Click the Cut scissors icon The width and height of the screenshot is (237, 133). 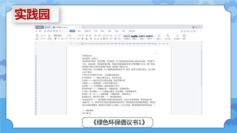(42, 35)
